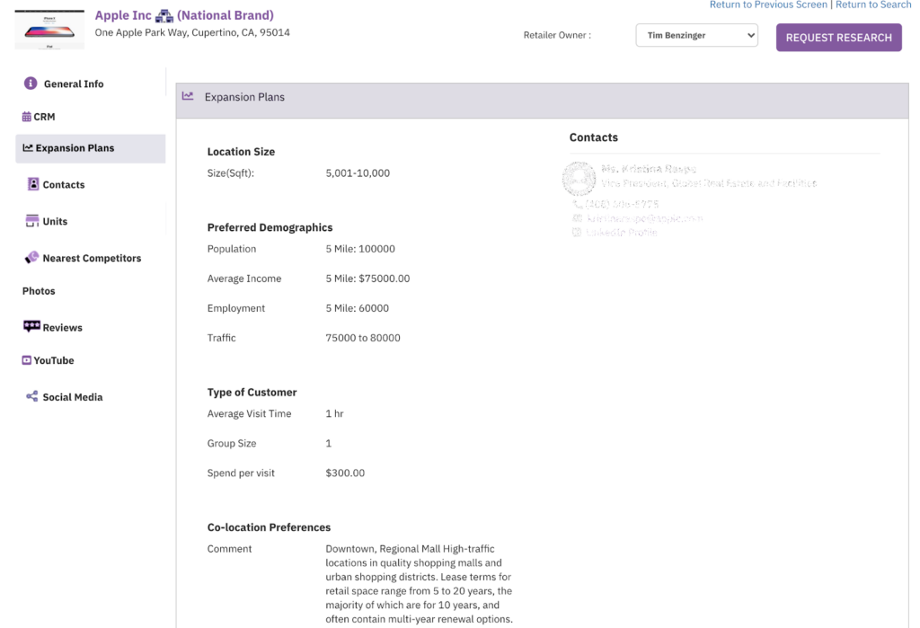Image resolution: width=920 pixels, height=628 pixels.
Task: Click Return to Search link
Action: click(873, 4)
